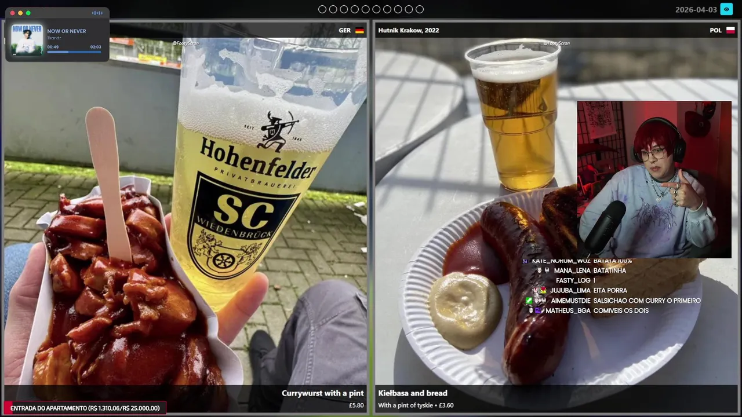Select the seventh round progress circle
742x417 pixels.
pos(387,9)
